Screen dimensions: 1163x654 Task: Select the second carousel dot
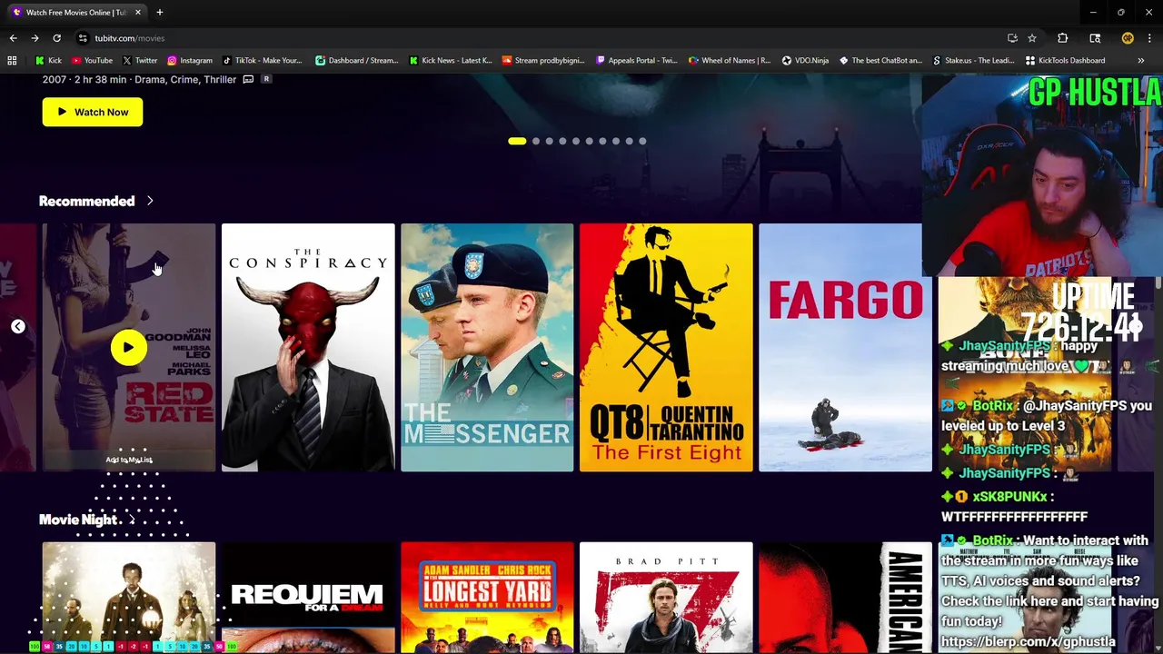536,141
